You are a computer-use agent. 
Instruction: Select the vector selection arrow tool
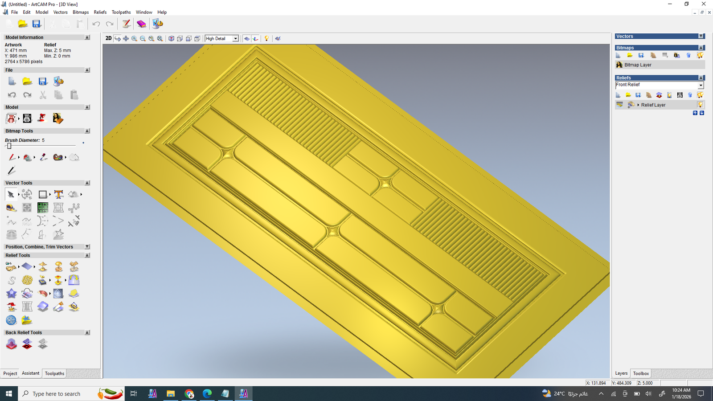click(x=11, y=194)
